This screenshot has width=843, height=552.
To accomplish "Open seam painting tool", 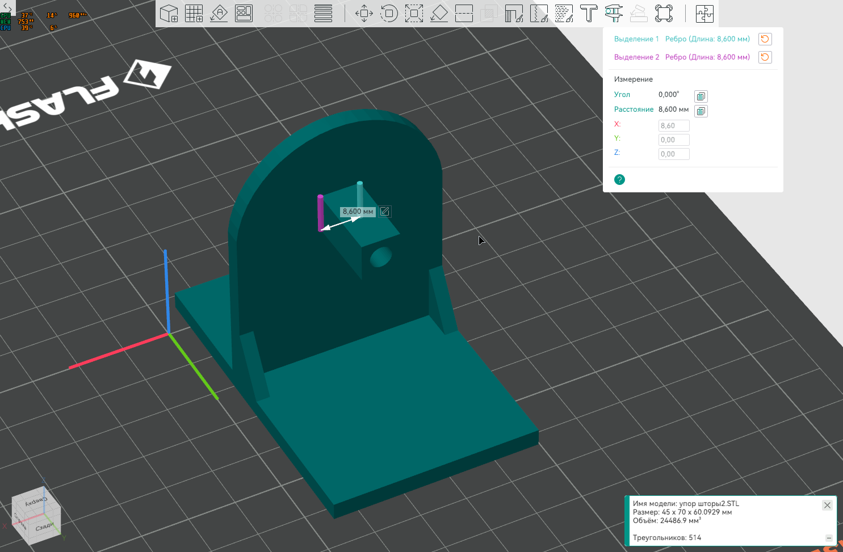I will [539, 14].
